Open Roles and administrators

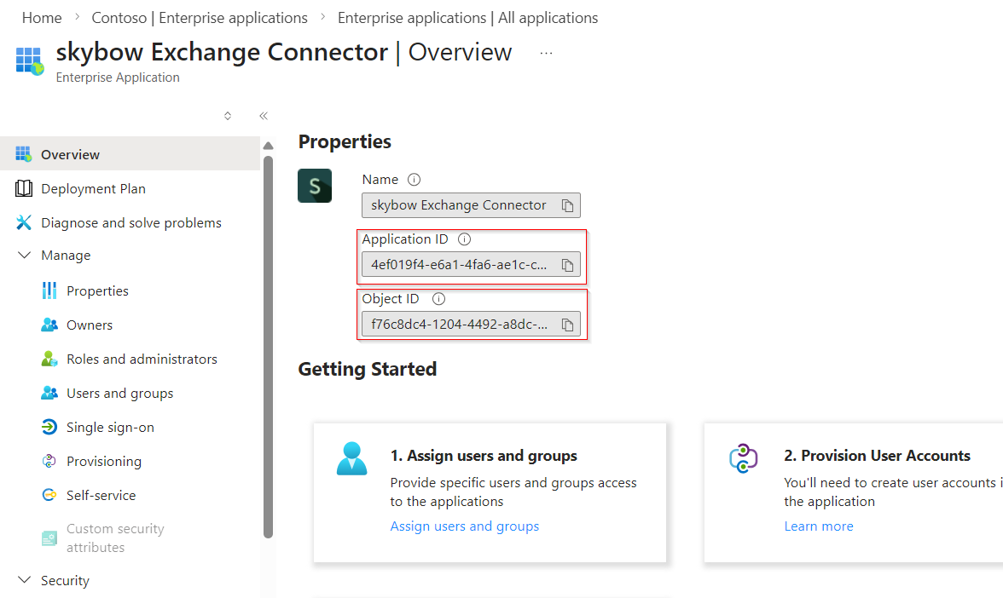pyautogui.click(x=142, y=358)
